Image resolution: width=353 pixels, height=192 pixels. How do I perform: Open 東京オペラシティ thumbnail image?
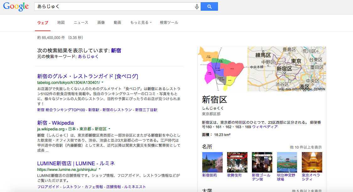coord(312,162)
